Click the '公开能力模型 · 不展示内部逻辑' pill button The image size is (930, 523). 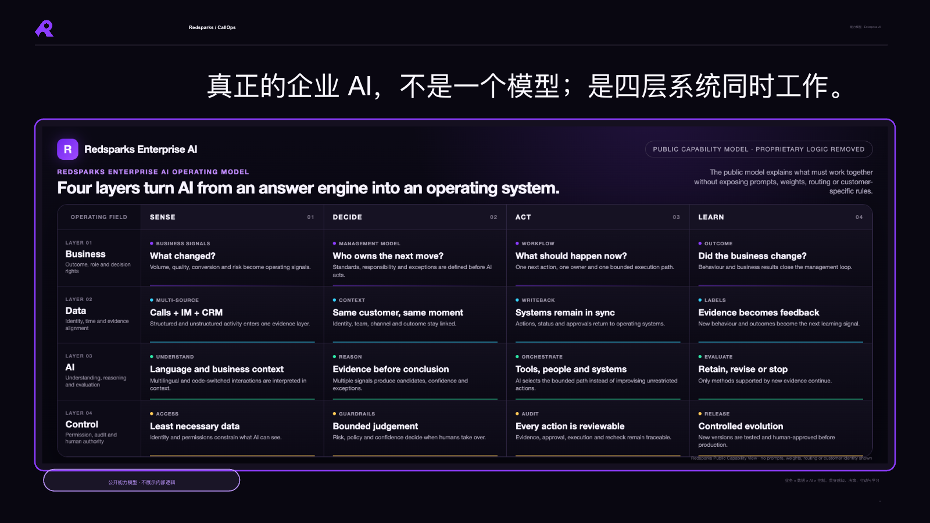tap(141, 481)
